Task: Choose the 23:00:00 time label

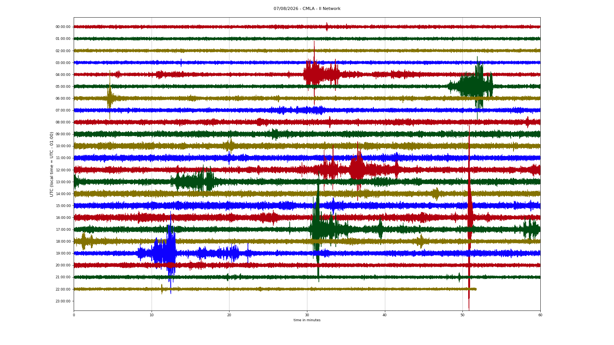Action: 63,301
